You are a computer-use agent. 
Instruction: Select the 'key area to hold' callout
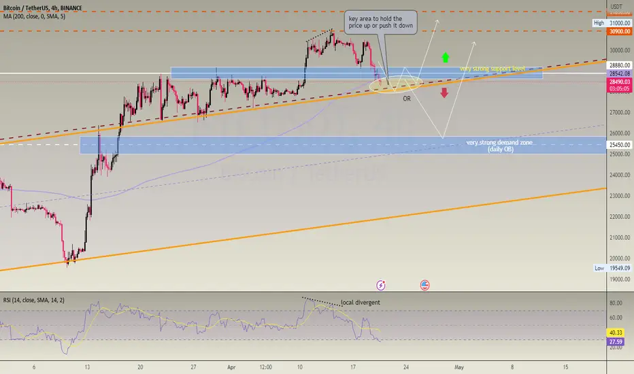(380, 22)
